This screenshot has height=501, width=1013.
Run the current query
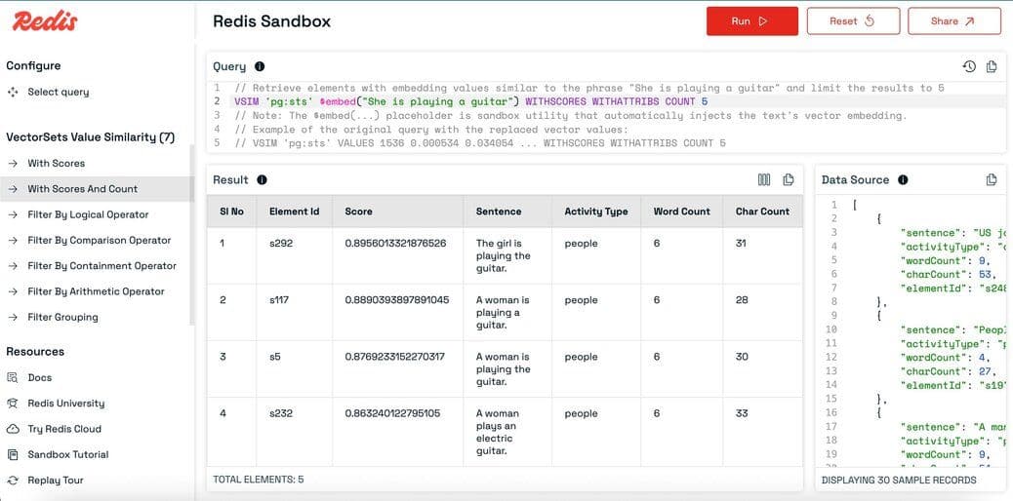(x=751, y=21)
